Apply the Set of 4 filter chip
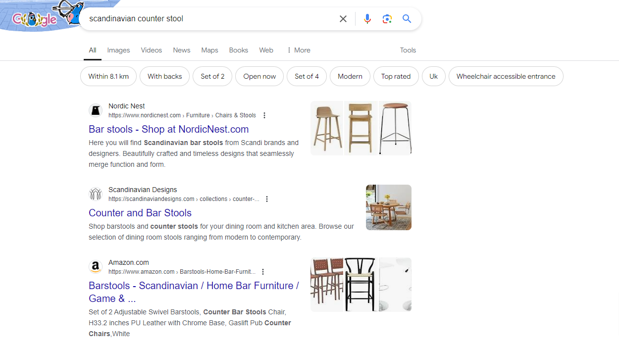The height and width of the screenshot is (349, 619). pos(307,76)
